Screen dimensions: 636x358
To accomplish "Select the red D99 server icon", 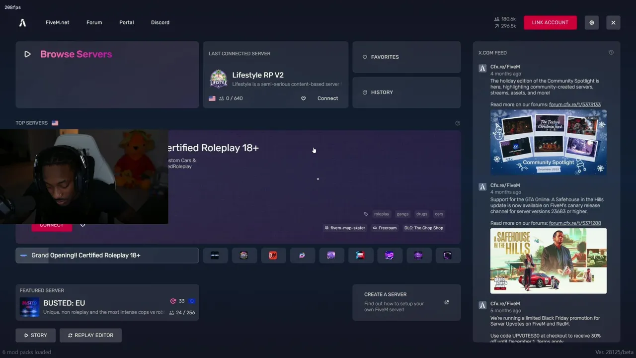I will pyautogui.click(x=273, y=255).
